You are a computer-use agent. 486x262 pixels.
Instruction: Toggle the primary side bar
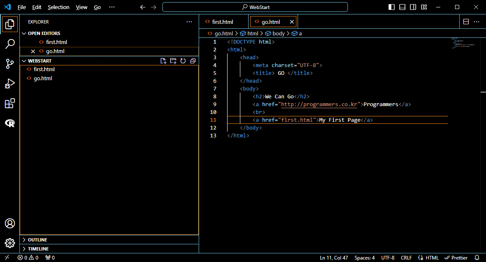coord(392,7)
